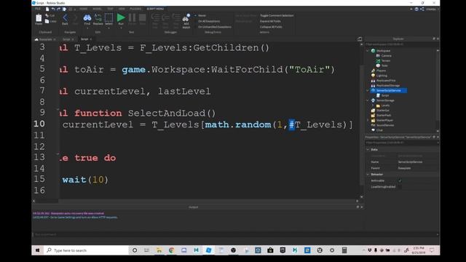The image size is (466, 262).
Task: Collapse the Data properties section
Action: click(368, 149)
